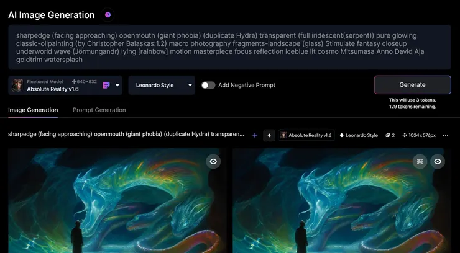Click the up arrow reuse prompt icon

[x=269, y=135]
